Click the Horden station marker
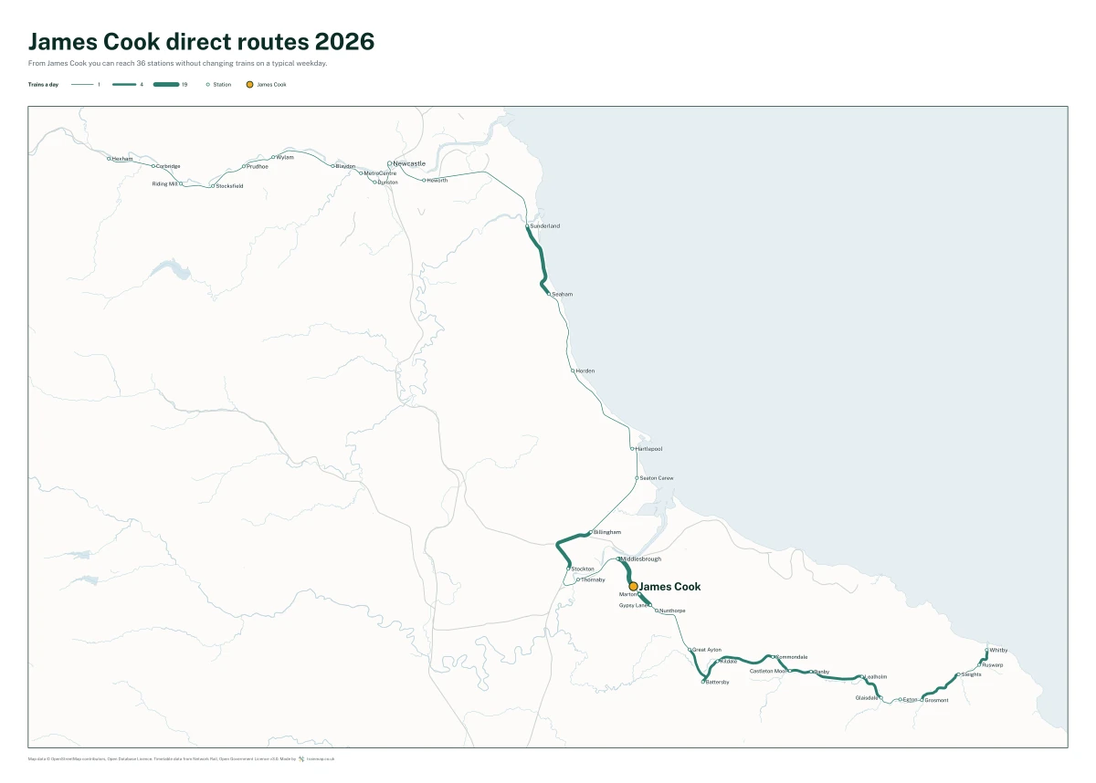This screenshot has width=1096, height=783. coord(573,371)
